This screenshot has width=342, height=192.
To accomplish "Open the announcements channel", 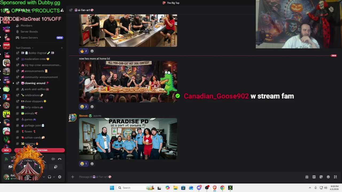I will (x=39, y=71).
